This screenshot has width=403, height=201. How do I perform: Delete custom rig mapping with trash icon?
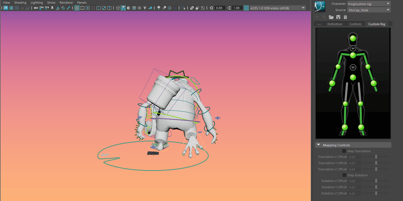pyautogui.click(x=345, y=17)
